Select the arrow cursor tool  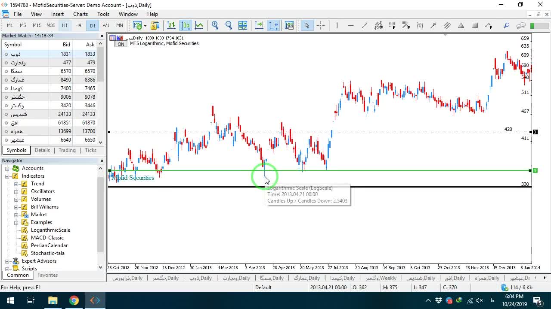pos(307,25)
